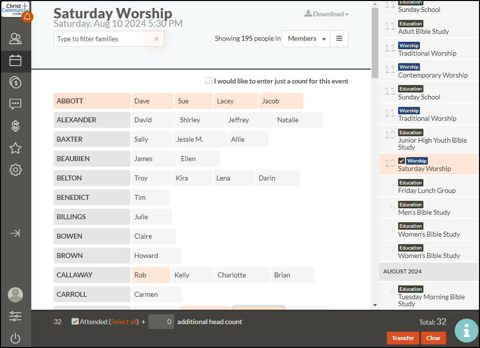The image size is (480, 348).
Task: Open Friday Lunch Group event
Action: (x=428, y=186)
